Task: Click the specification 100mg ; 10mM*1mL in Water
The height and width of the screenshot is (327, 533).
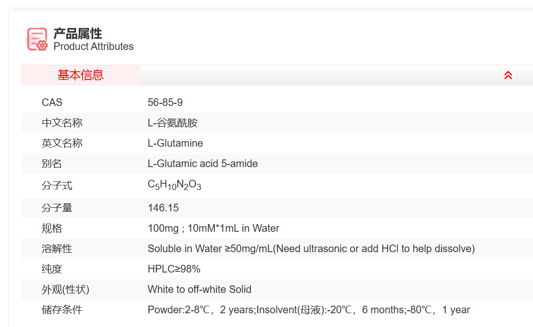Action: click(x=213, y=228)
